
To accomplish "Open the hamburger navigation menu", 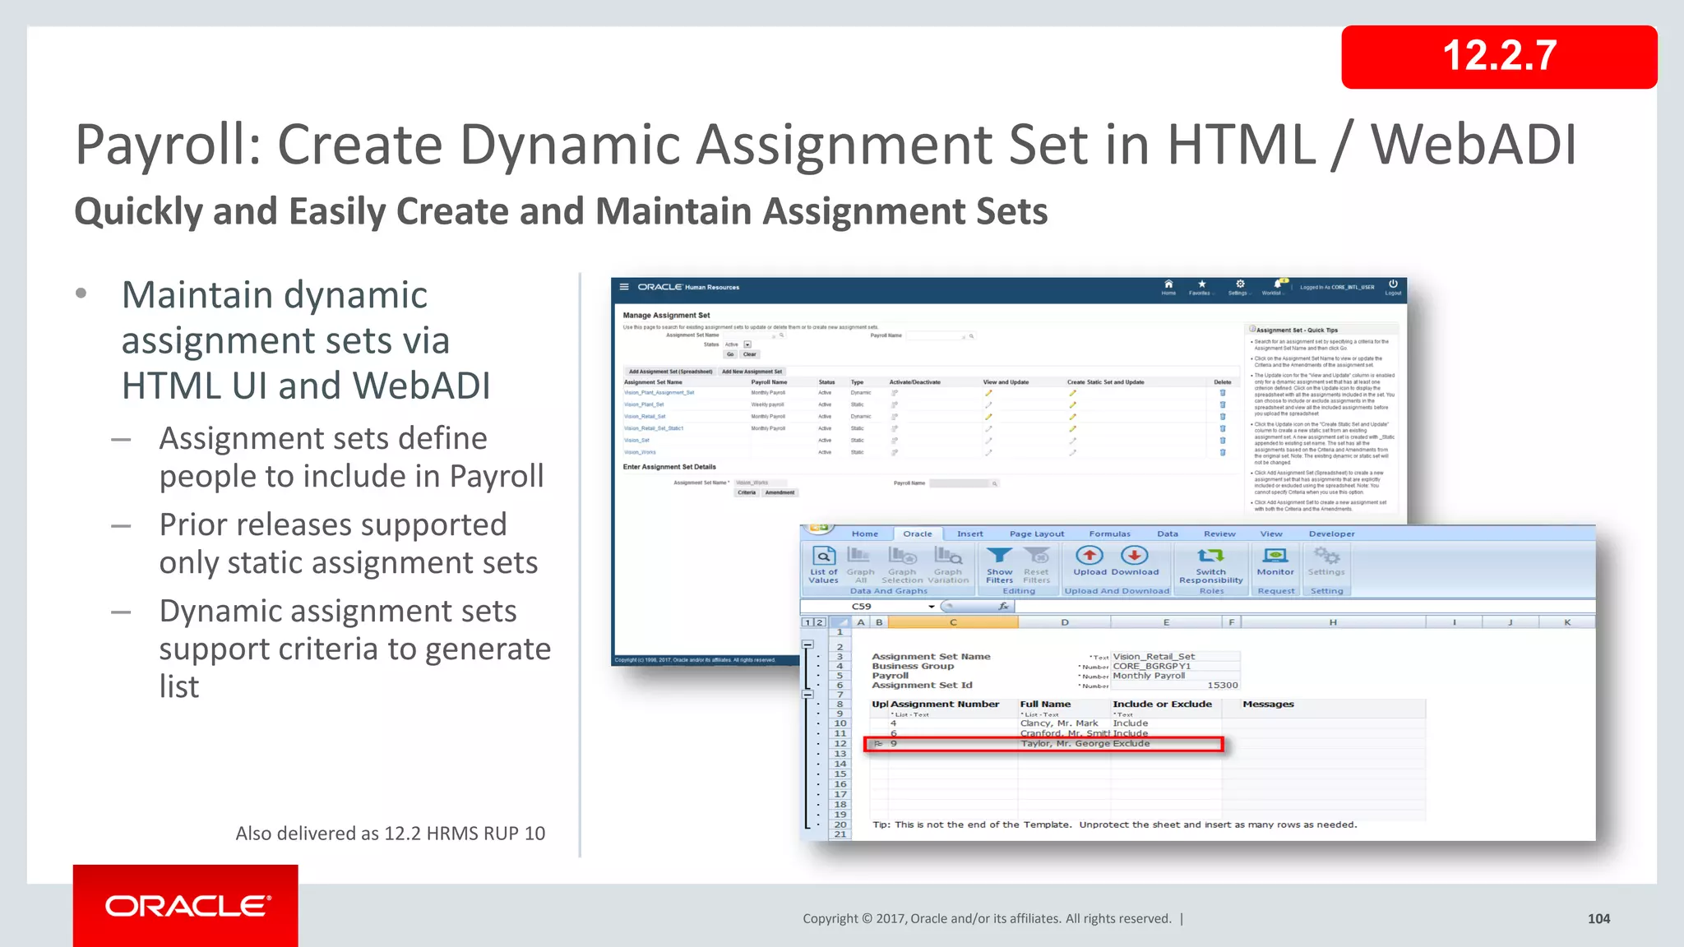I will pyautogui.click(x=624, y=287).
